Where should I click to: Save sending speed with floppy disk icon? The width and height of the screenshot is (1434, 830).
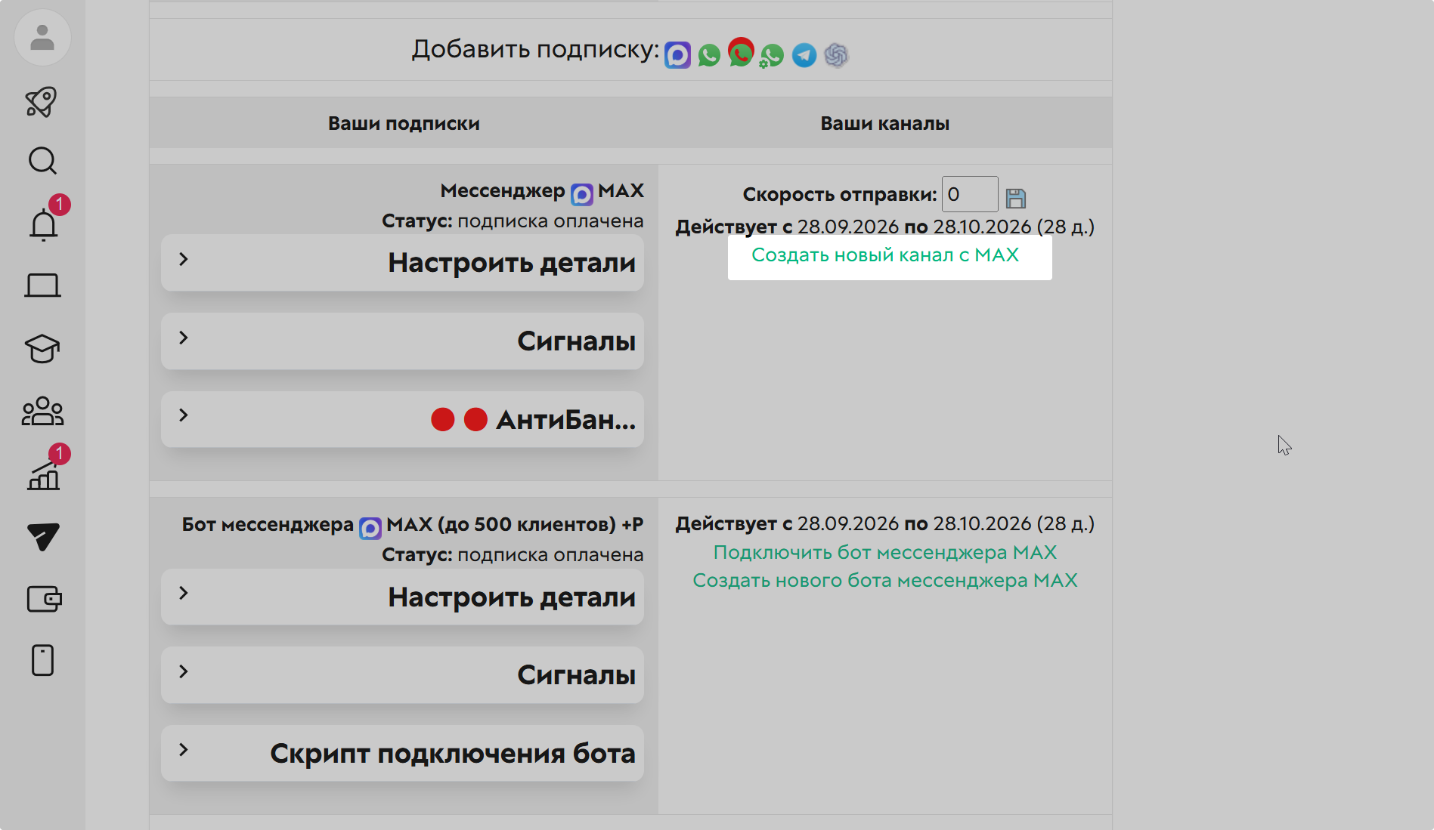pyautogui.click(x=1016, y=199)
